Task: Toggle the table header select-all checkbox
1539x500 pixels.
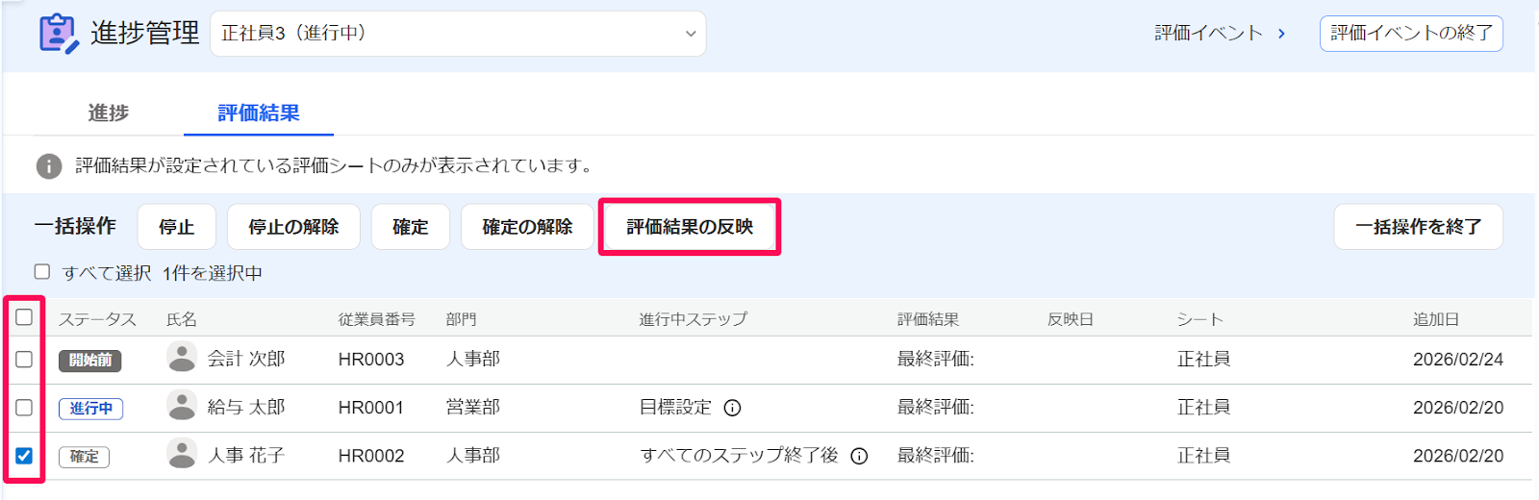Action: (24, 317)
